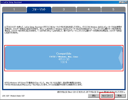This screenshot has width=128, height=100.
Task: Minimize the LaCie Setup Assistant window
Action: tap(120, 2)
